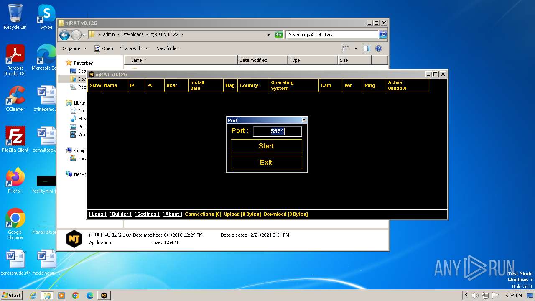Open the Windows Start menu
This screenshot has width=535, height=301.
(x=12, y=295)
